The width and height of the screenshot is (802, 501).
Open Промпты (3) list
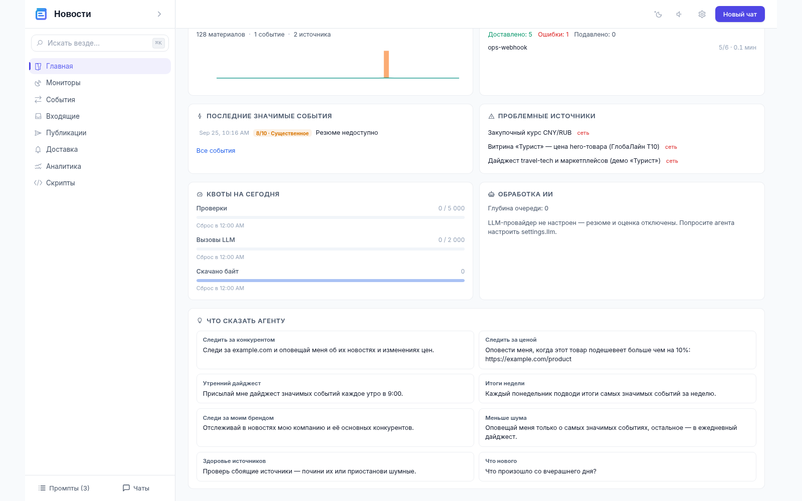point(64,488)
